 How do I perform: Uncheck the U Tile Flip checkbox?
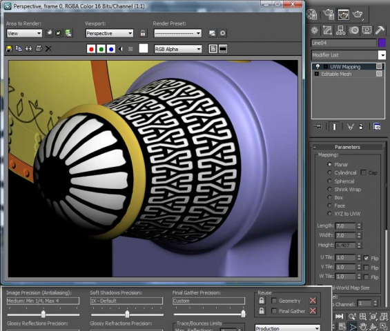click(366, 258)
